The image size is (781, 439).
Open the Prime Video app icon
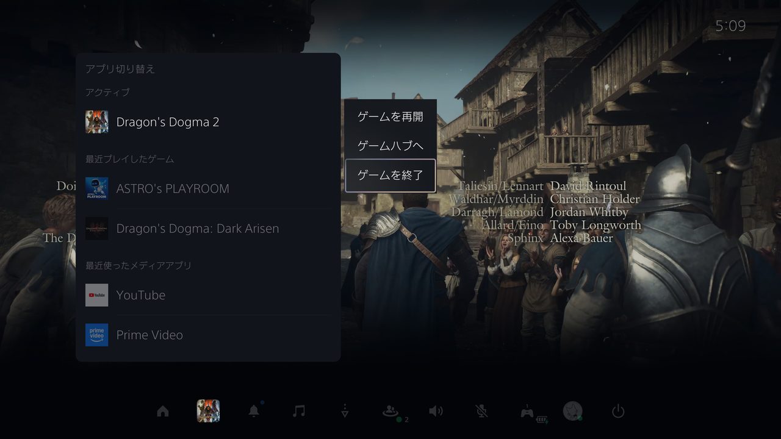[x=97, y=335]
